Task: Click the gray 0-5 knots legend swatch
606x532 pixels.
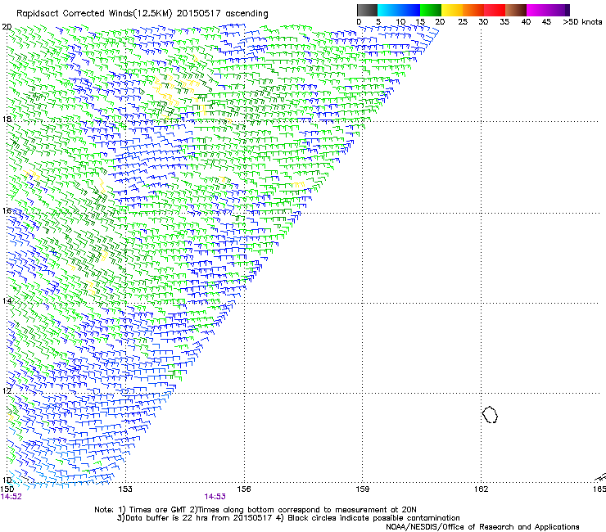Action: pos(367,10)
